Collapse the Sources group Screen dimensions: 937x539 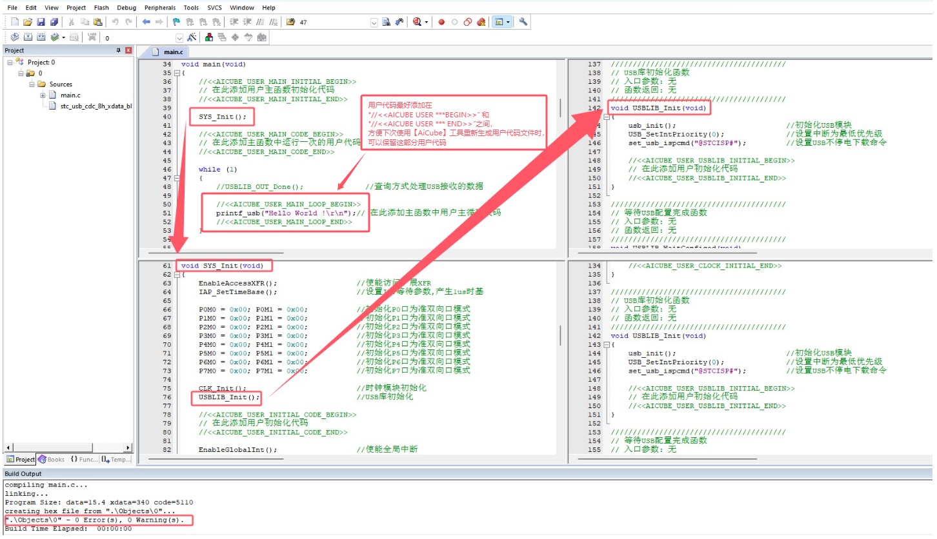[31, 84]
